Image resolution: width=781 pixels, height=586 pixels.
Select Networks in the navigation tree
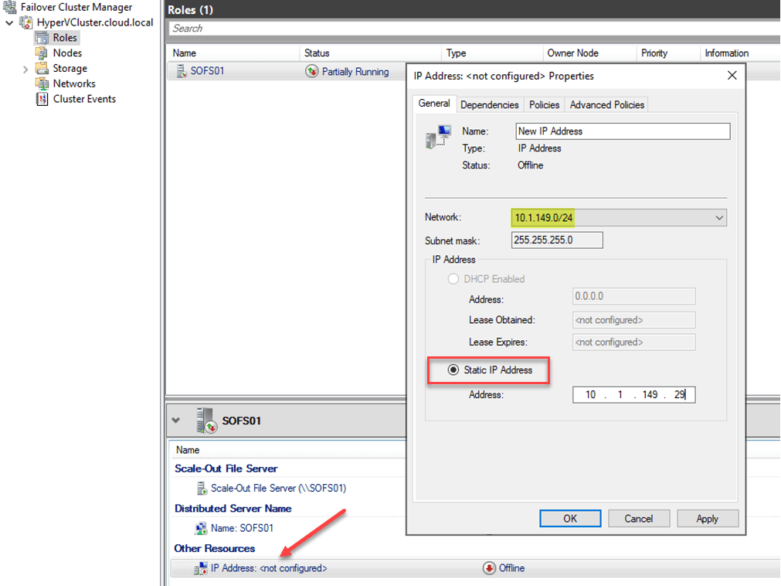pyautogui.click(x=74, y=83)
